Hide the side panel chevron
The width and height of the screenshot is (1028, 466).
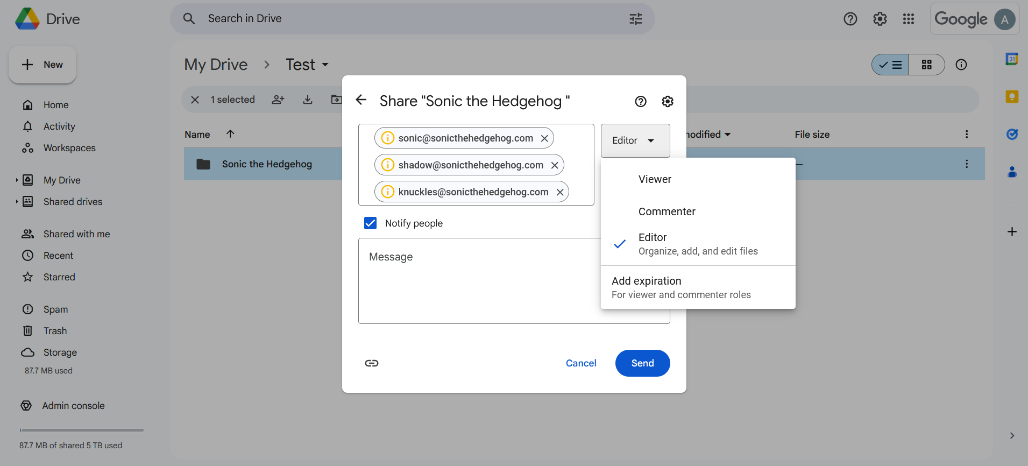1012,435
